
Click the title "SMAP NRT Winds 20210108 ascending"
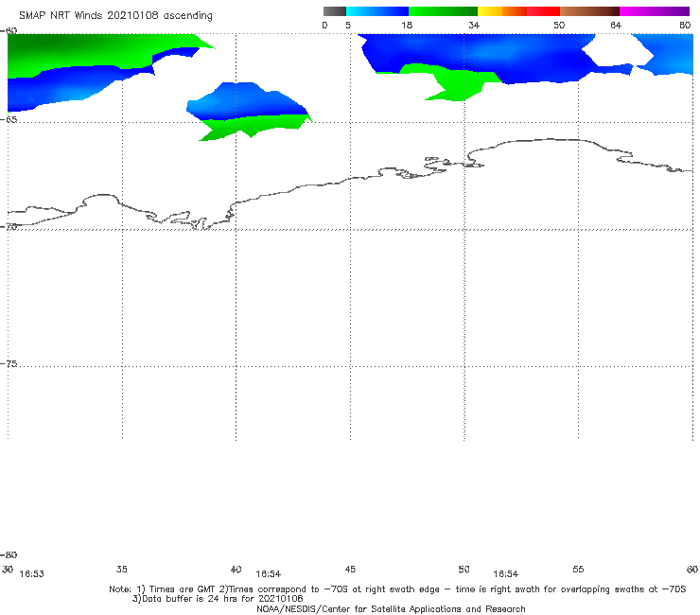click(x=115, y=15)
